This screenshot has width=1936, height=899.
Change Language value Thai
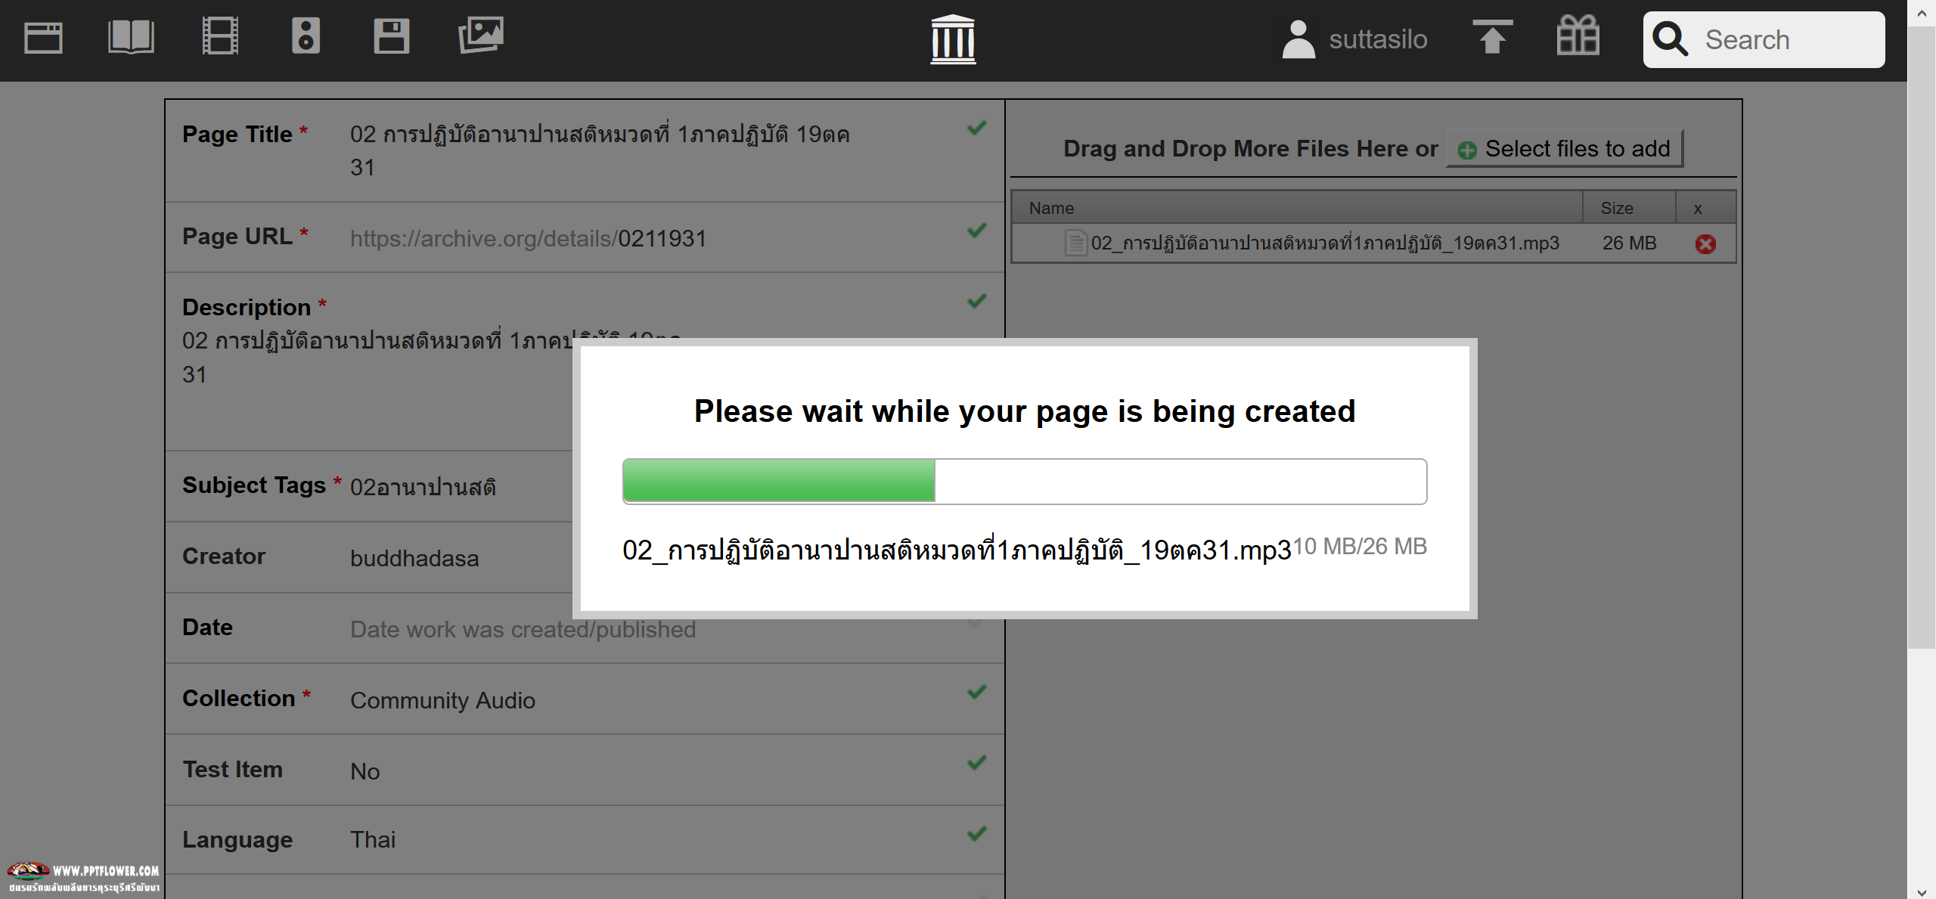[x=372, y=839]
